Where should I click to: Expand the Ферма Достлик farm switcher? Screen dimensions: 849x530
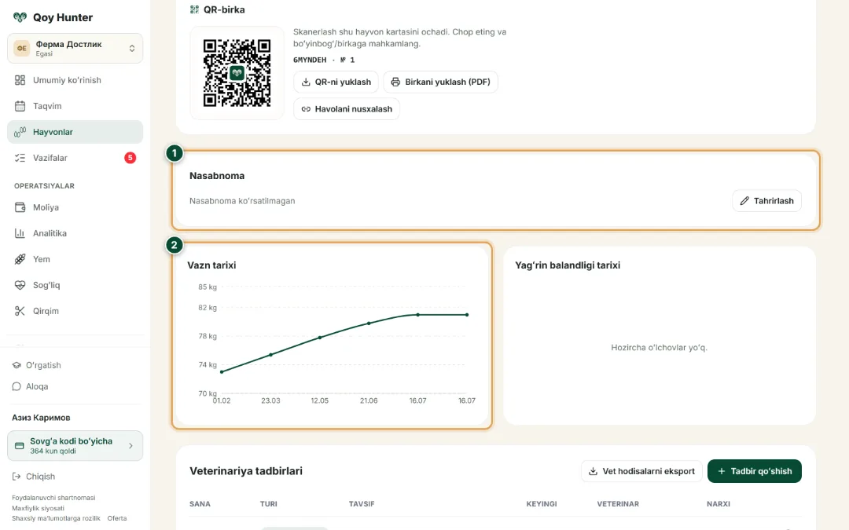click(x=75, y=48)
